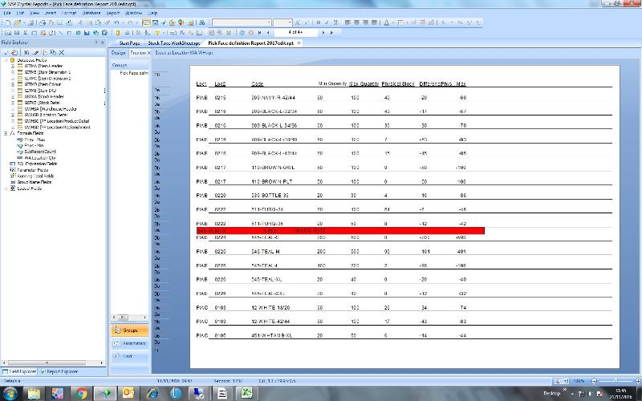Click the Groups panel button

coord(128,330)
